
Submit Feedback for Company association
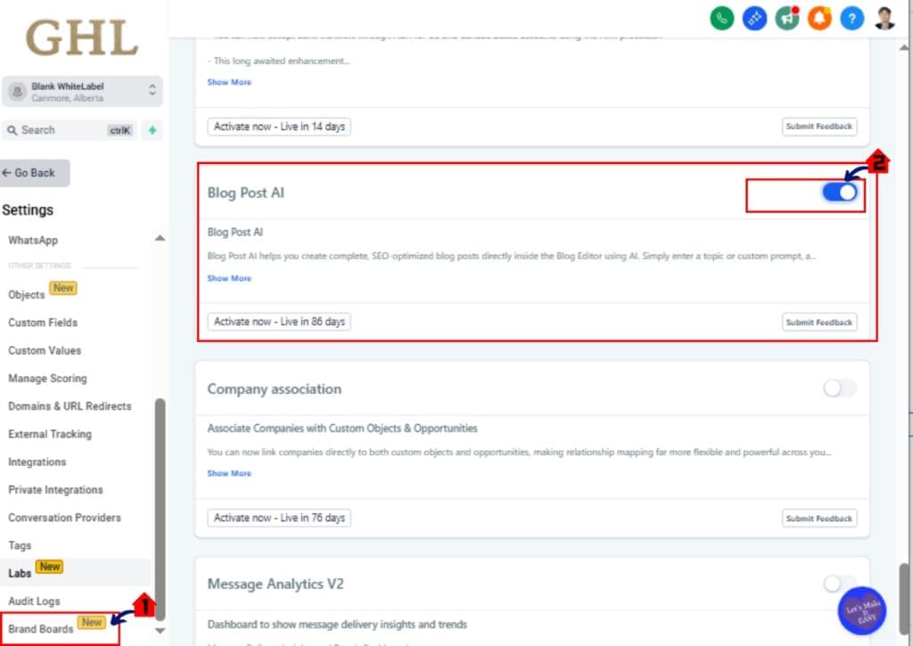(x=818, y=518)
